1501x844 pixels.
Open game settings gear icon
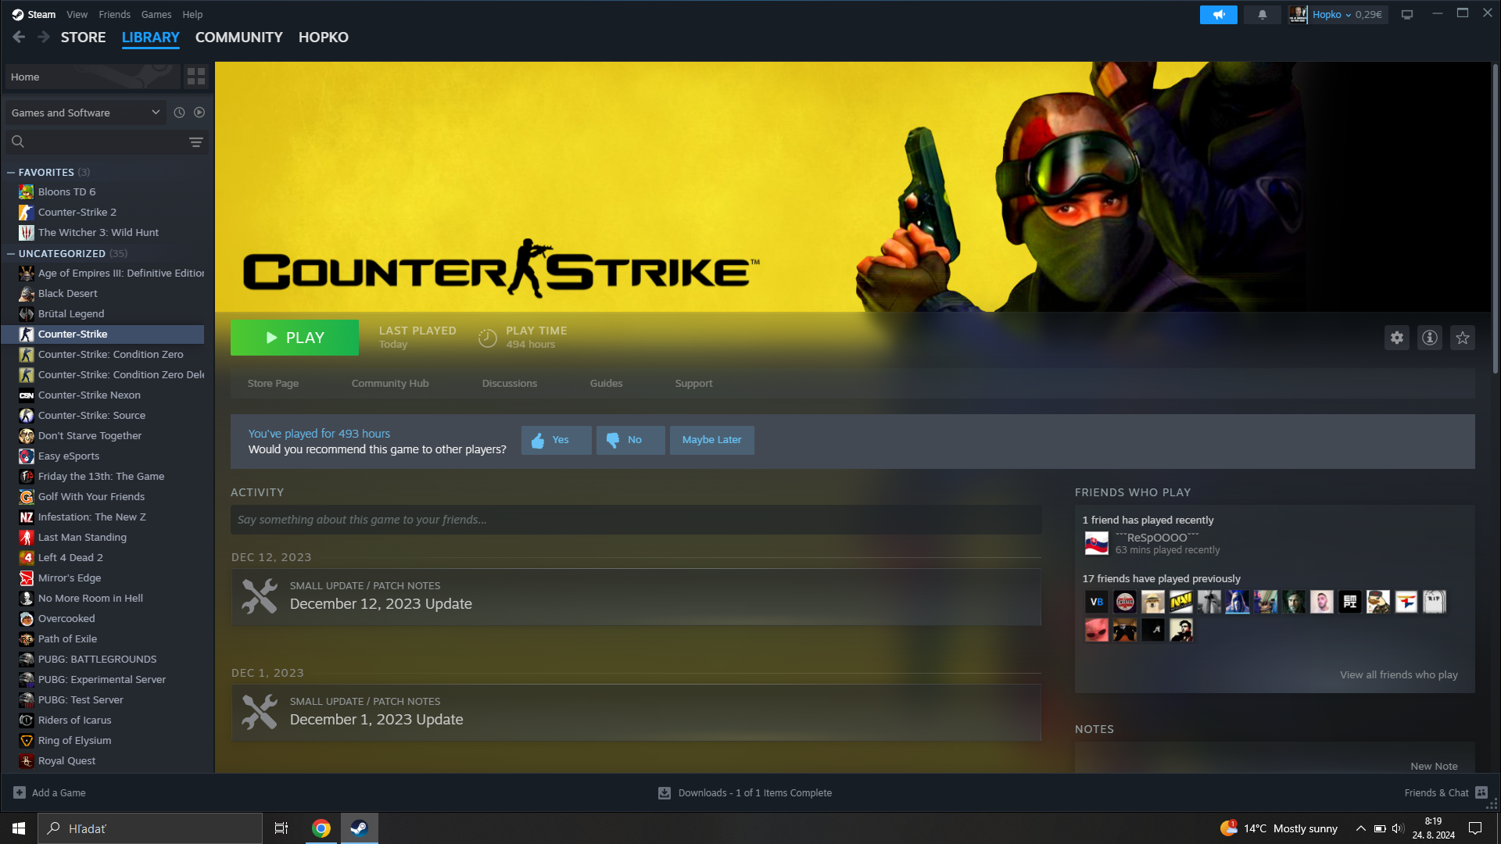click(x=1397, y=338)
